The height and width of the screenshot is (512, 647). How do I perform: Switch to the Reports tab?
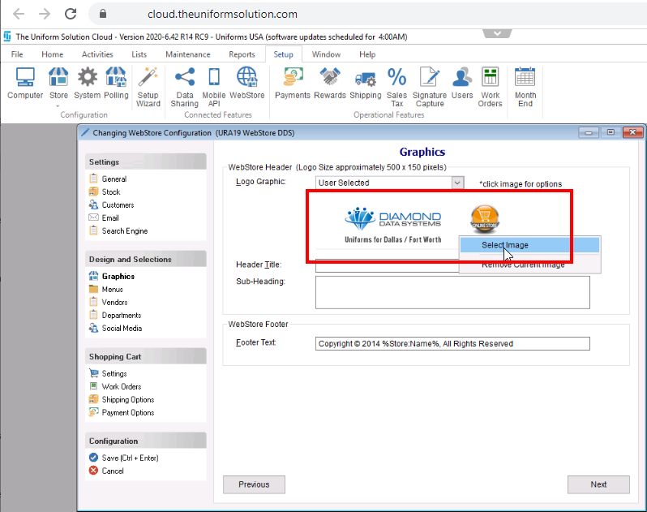242,54
